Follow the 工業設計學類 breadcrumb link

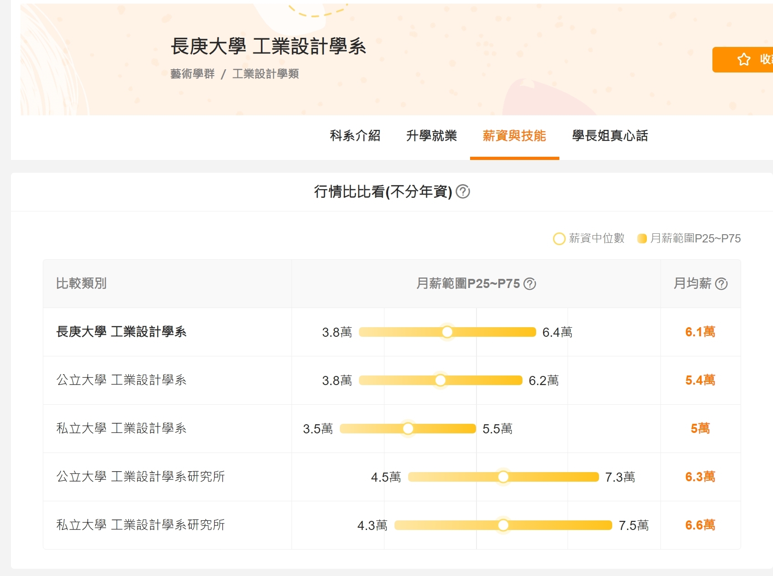point(266,74)
